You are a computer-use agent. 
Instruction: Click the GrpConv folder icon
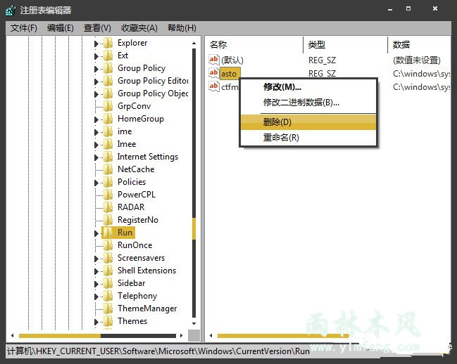click(108, 106)
